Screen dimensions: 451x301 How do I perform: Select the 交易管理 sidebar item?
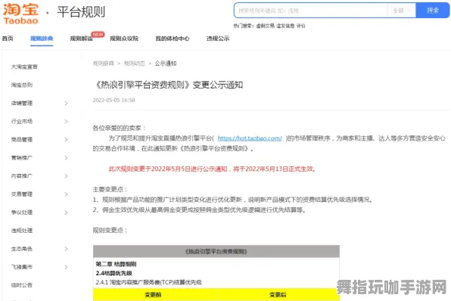coord(22,194)
